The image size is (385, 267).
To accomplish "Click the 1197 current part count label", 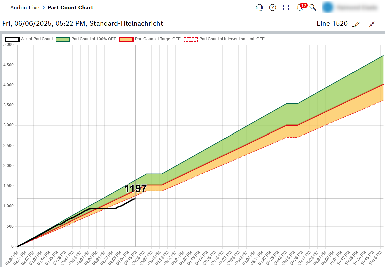I will pyautogui.click(x=136, y=189).
